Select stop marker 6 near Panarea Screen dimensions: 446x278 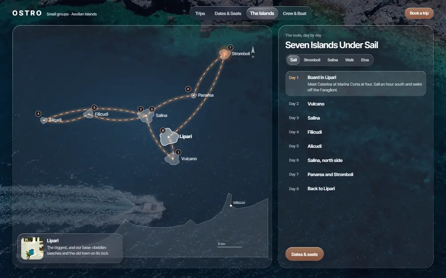coord(188,89)
